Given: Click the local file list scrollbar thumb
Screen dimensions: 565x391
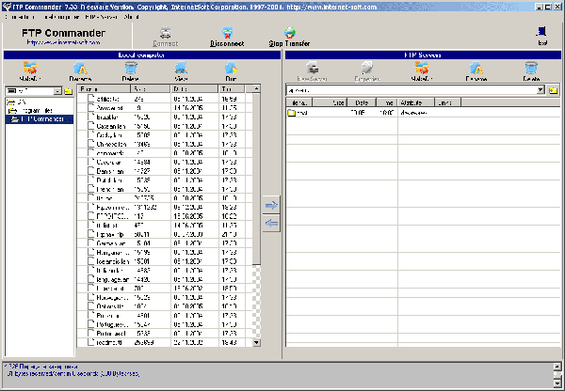Looking at the screenshot, I should [x=256, y=180].
